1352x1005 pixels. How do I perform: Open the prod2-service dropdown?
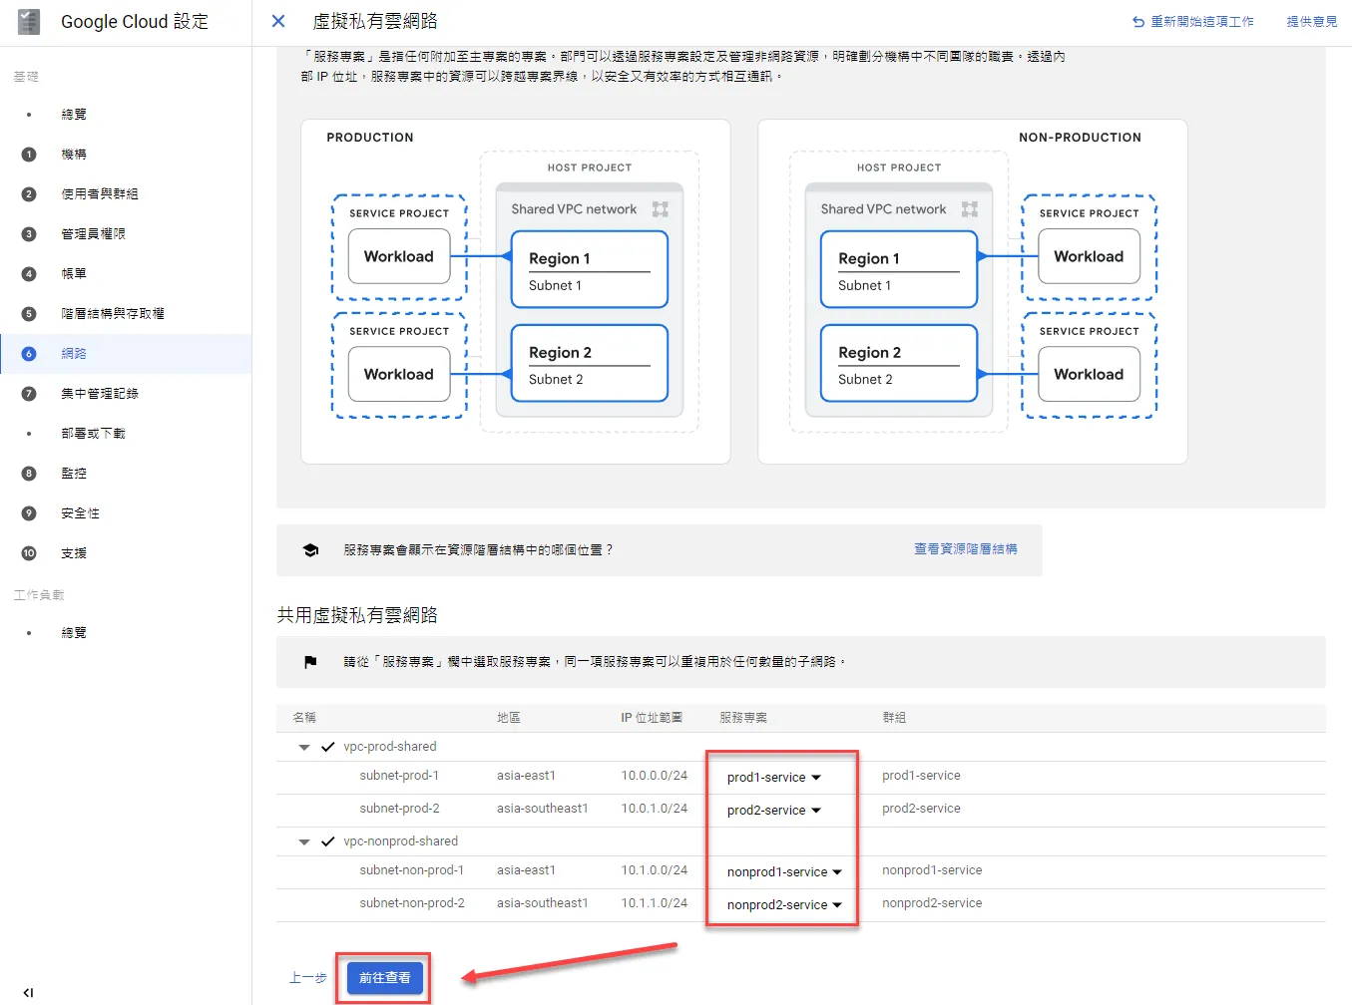774,811
